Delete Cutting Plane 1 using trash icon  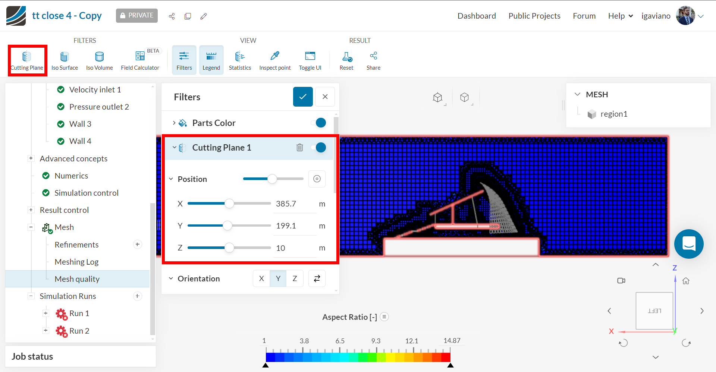click(x=300, y=147)
